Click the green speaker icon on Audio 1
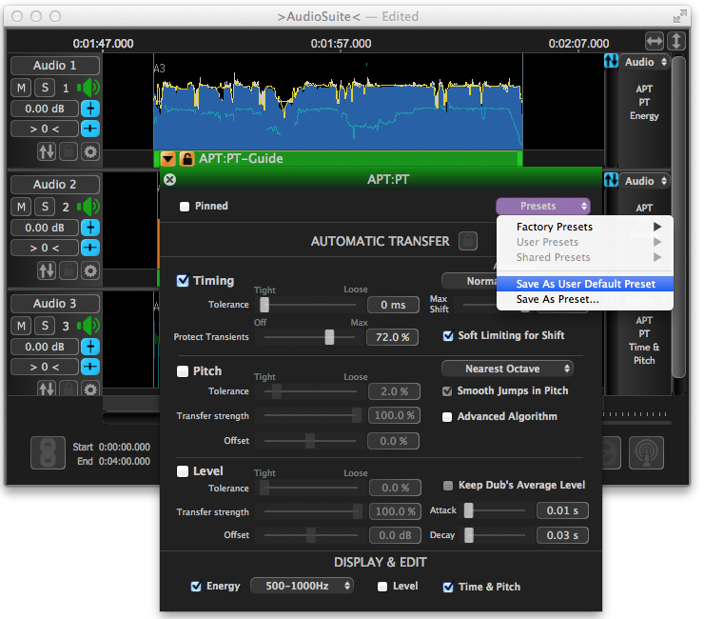Viewport: 704px width, 619px height. [88, 88]
